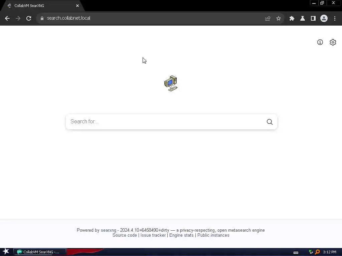Open the About info icon

click(320, 42)
